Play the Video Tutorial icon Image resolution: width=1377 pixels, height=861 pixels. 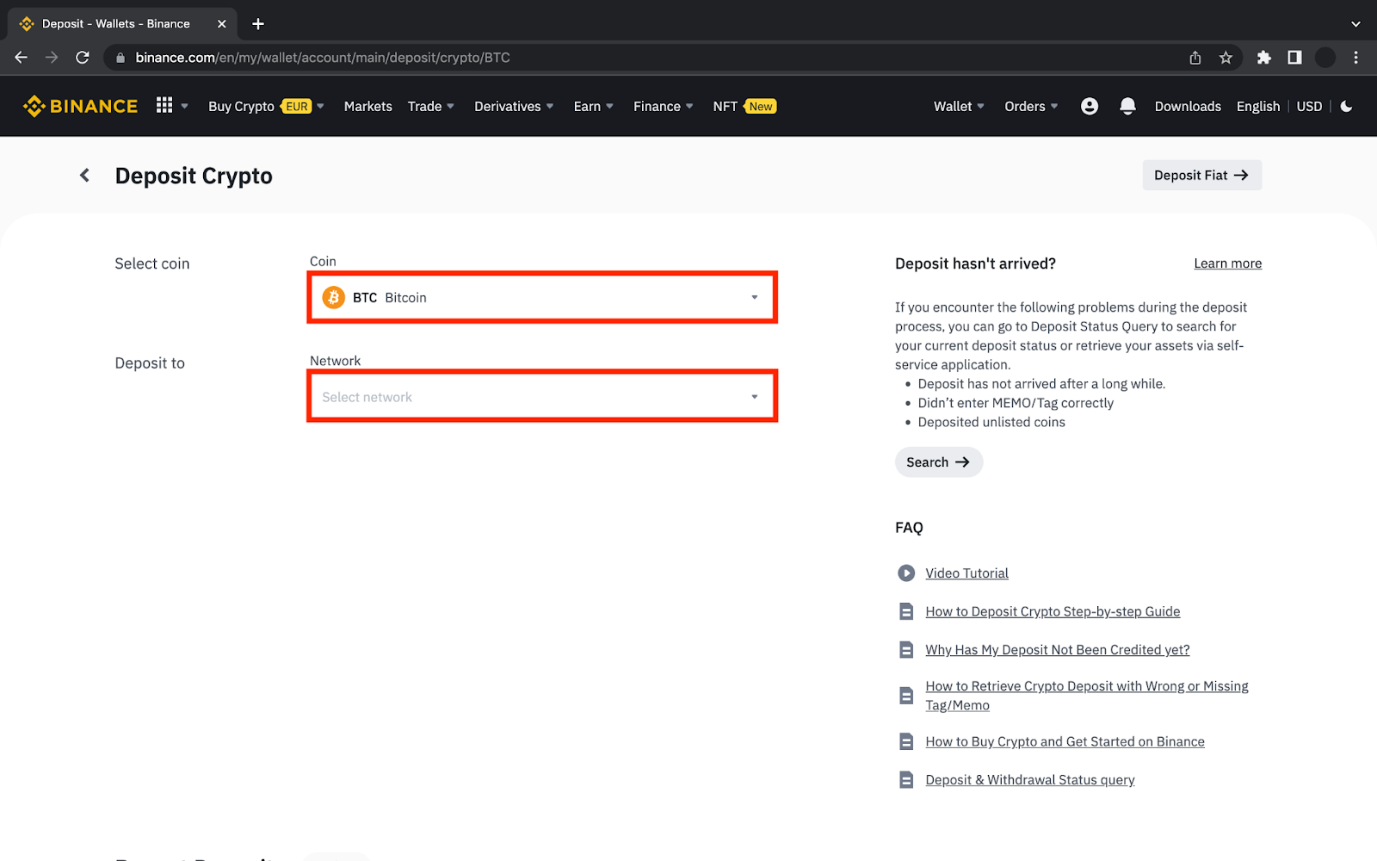coord(906,573)
